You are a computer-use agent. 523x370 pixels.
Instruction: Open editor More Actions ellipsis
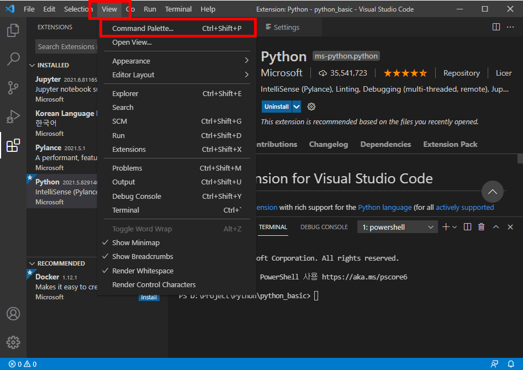click(510, 27)
